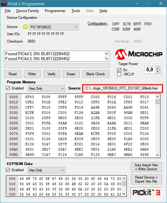This screenshot has height=203, width=167.
Task: Click Read Device + Export Hex File
Action: [146, 179]
